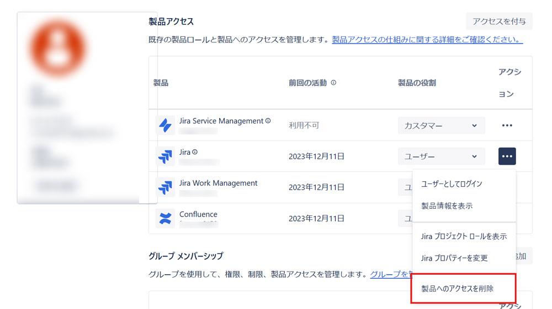Click info icon next to 前回の活動 header

coord(333,83)
